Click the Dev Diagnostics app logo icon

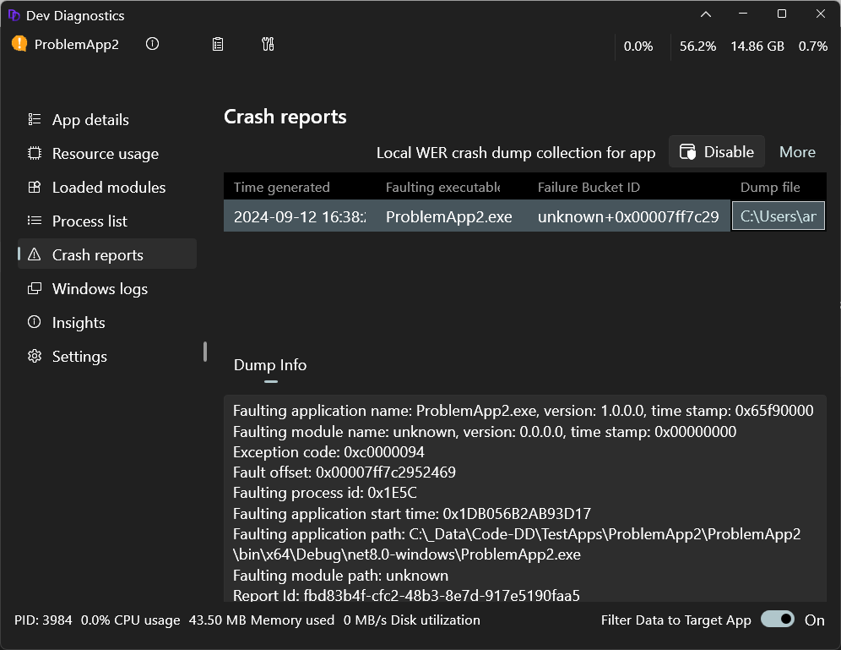[14, 15]
